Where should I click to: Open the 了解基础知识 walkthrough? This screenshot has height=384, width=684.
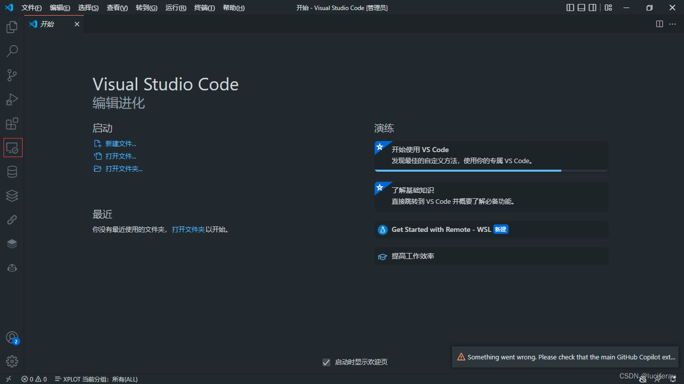[x=491, y=196]
